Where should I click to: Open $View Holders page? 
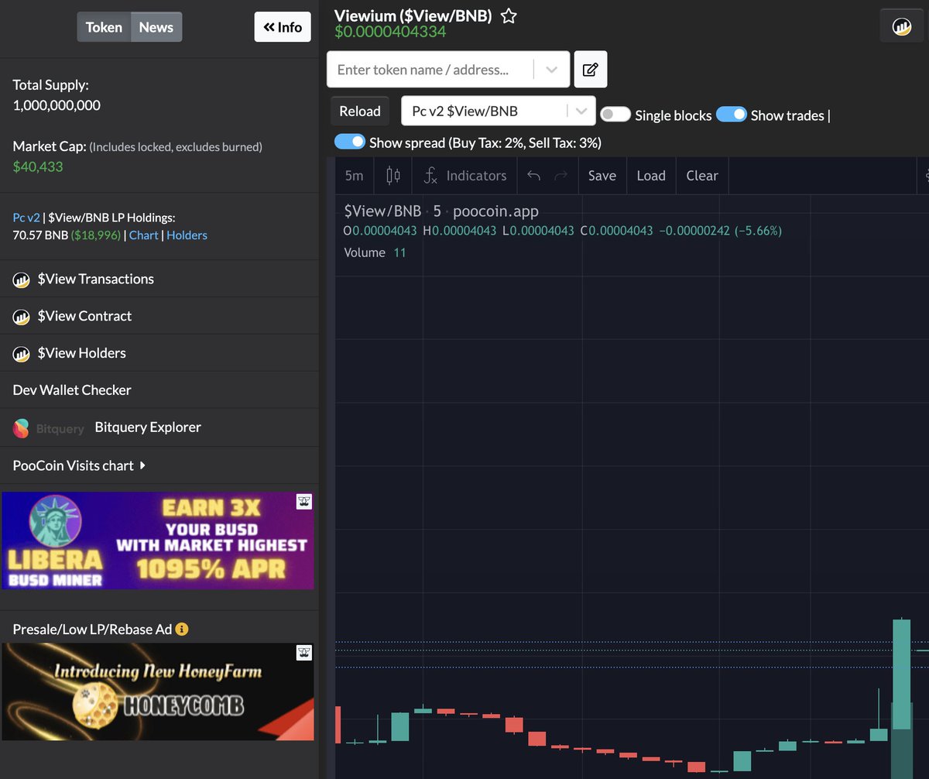(x=81, y=354)
